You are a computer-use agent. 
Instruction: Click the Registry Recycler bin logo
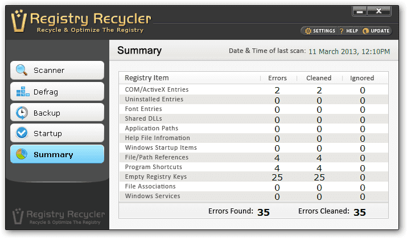19,21
